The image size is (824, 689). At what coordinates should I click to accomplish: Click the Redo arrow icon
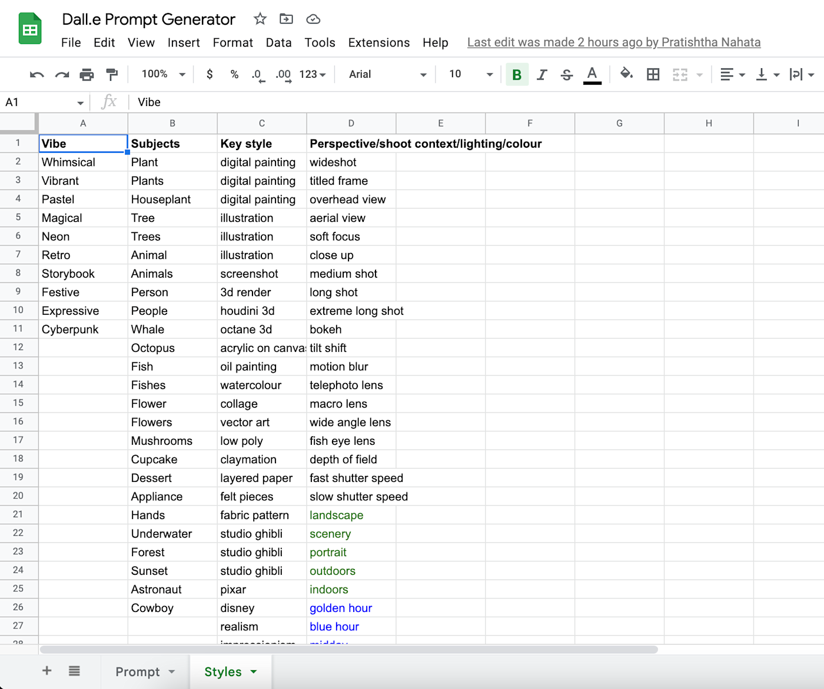tap(62, 75)
